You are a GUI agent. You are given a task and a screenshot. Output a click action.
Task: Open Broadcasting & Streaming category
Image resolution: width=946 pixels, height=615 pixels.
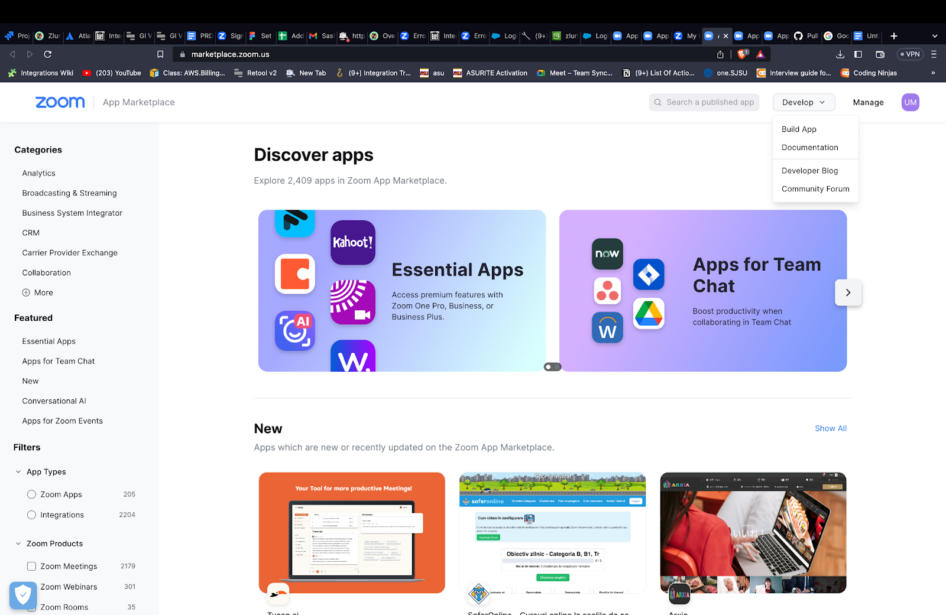pos(69,193)
